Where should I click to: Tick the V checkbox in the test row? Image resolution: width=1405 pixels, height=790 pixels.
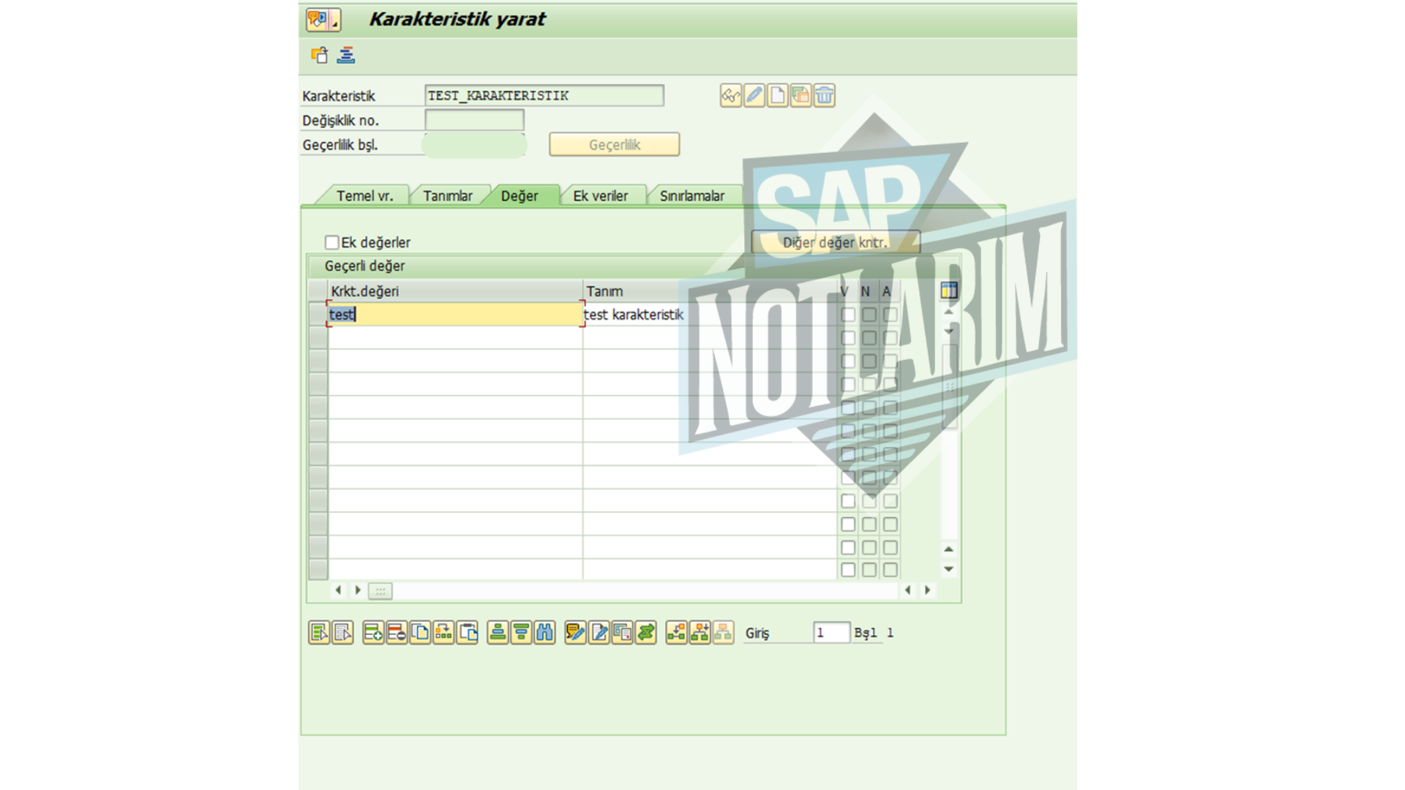tap(848, 315)
